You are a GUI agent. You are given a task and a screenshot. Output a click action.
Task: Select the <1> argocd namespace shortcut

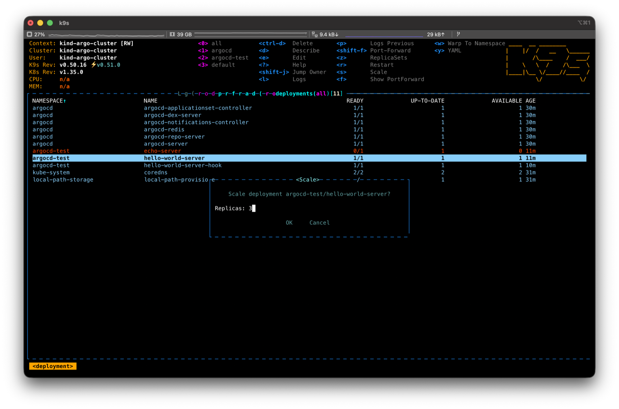[215, 50]
